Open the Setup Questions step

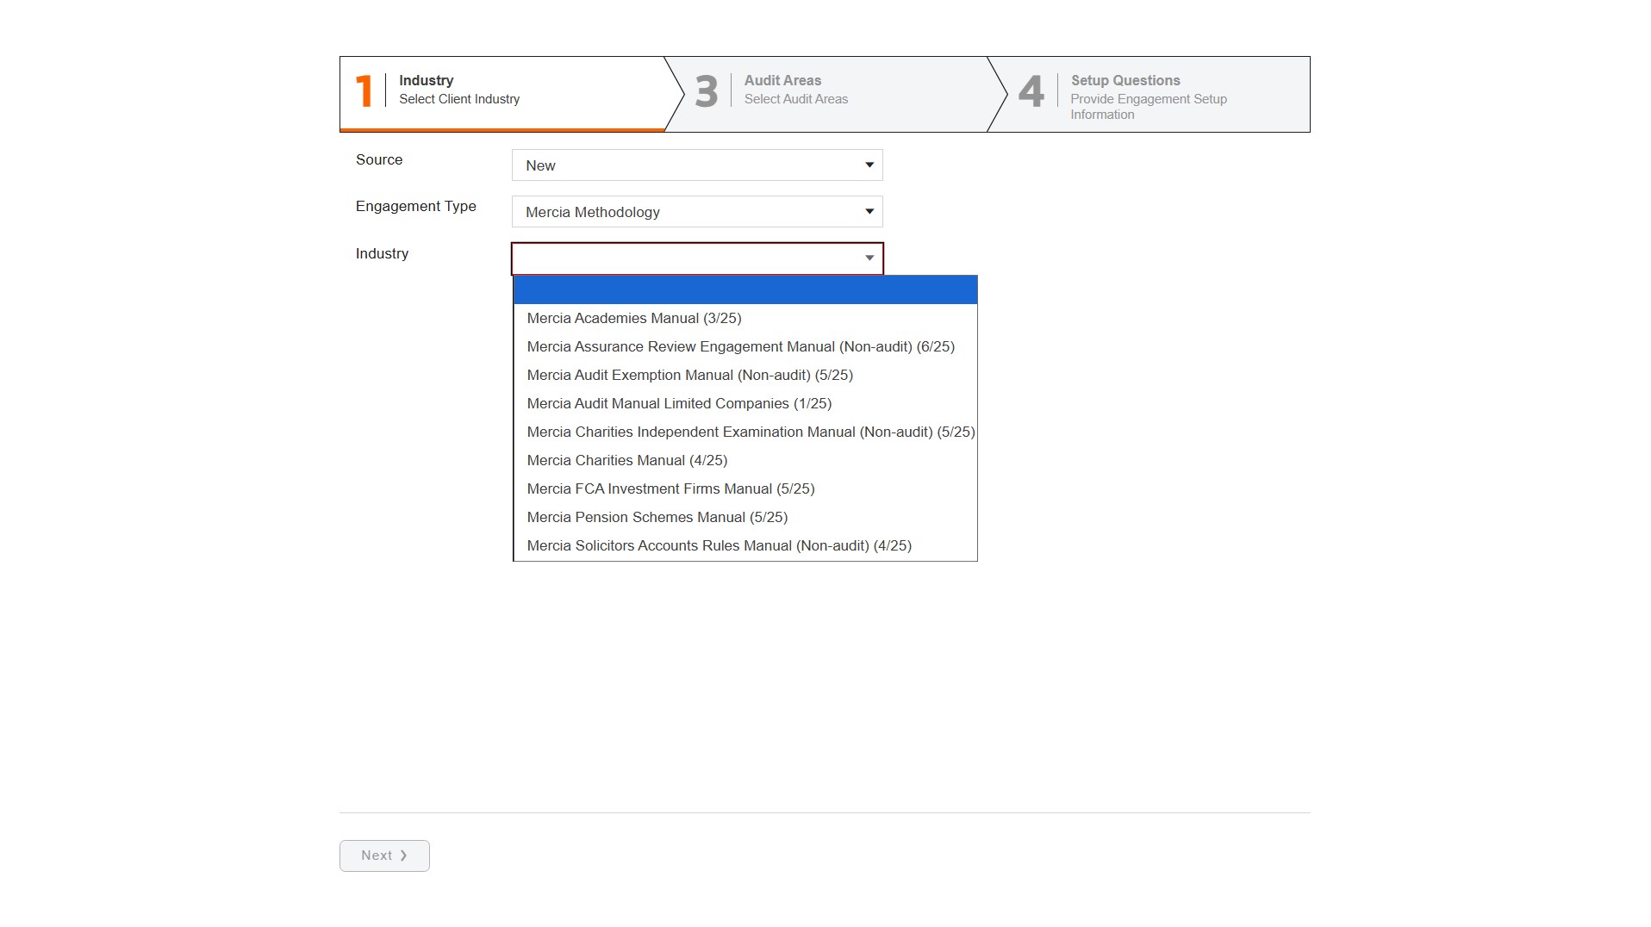tap(1148, 96)
